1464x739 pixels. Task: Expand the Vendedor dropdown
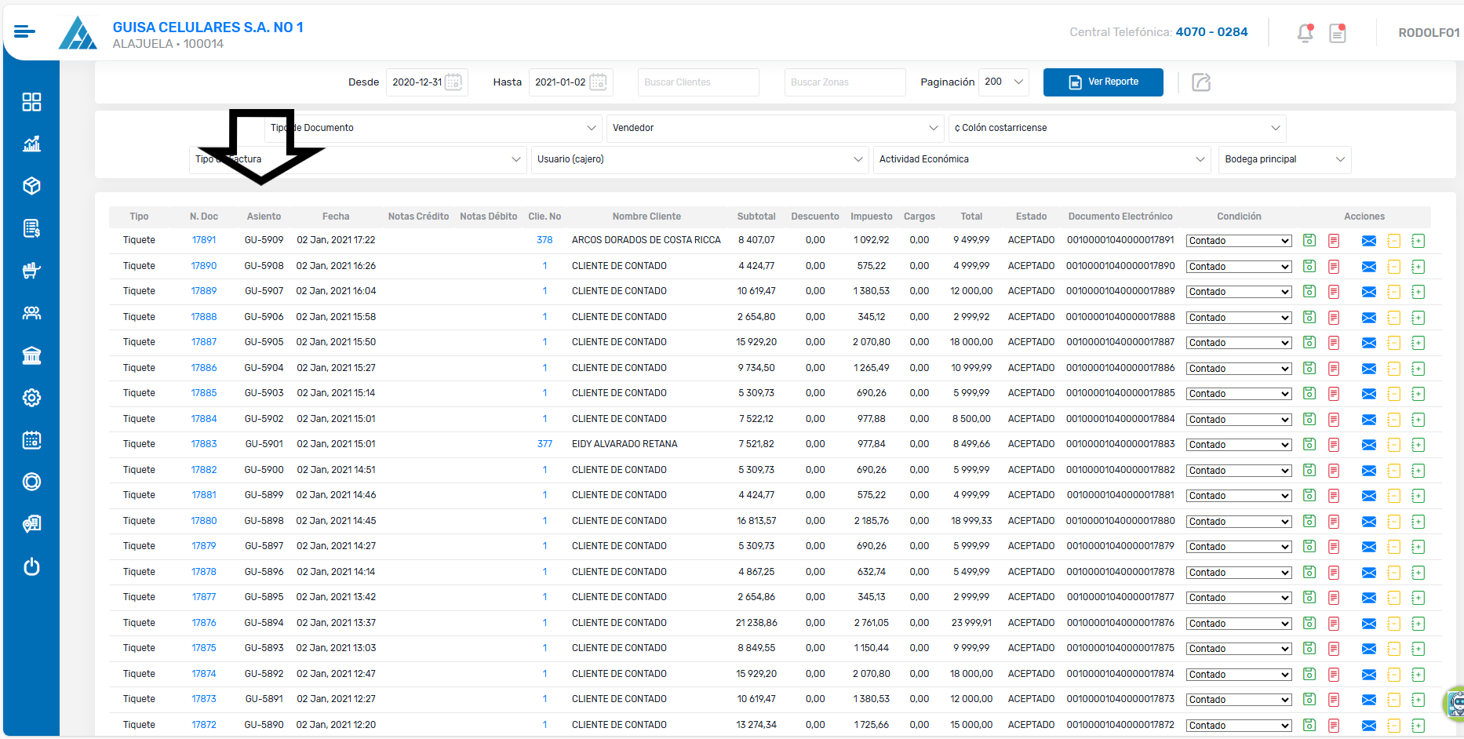pyautogui.click(x=775, y=128)
